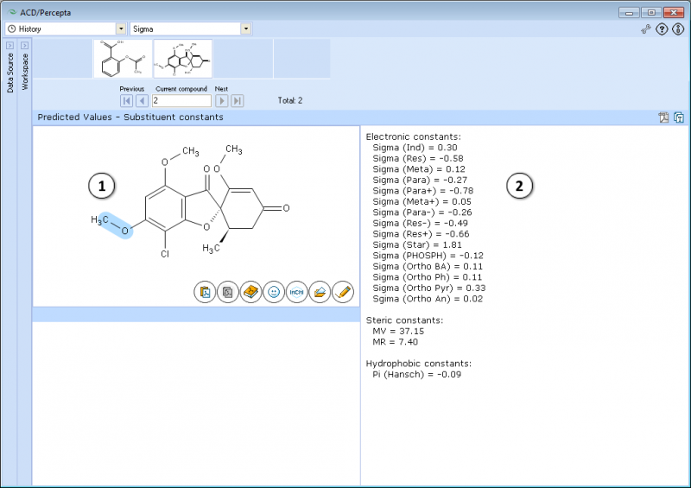Click the Total: 2 label
Screen dimensions: 691x488
tap(290, 100)
